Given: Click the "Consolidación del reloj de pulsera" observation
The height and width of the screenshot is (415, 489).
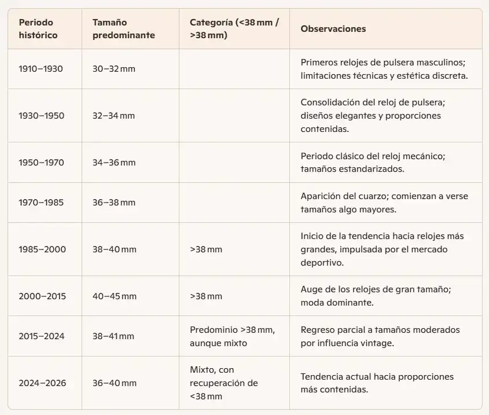Looking at the screenshot, I should point(372,116).
